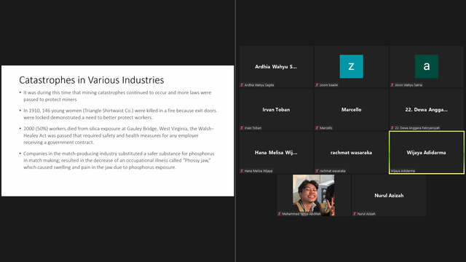The width and height of the screenshot is (466, 262).
Task: Click the large 'Hana Melisa Wij...' name
Action: point(276,152)
